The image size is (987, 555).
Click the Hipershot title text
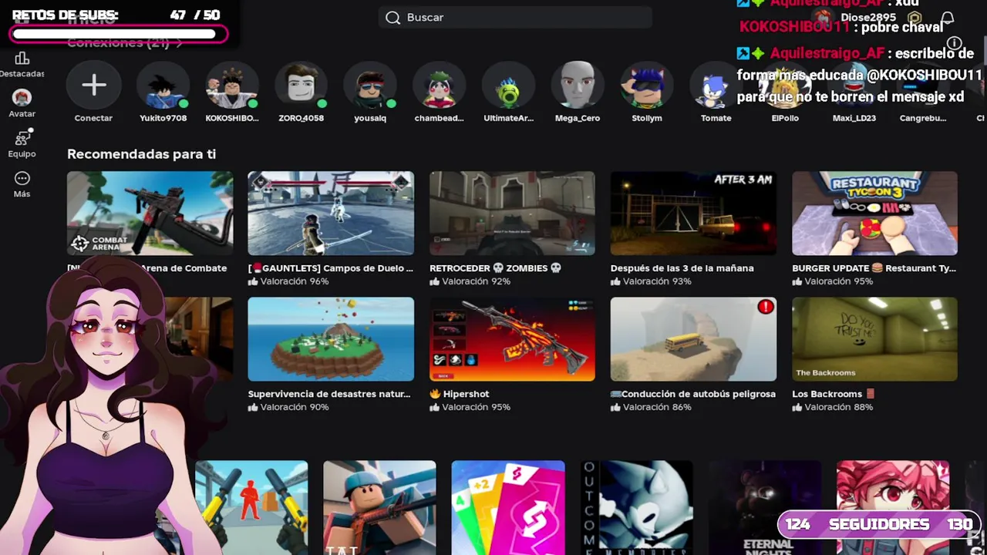[460, 394]
